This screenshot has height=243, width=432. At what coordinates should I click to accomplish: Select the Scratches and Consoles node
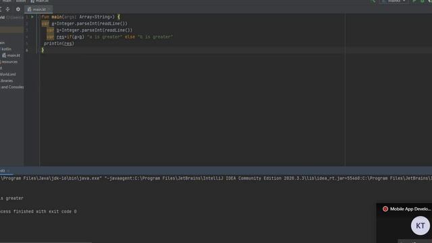pyautogui.click(x=12, y=87)
